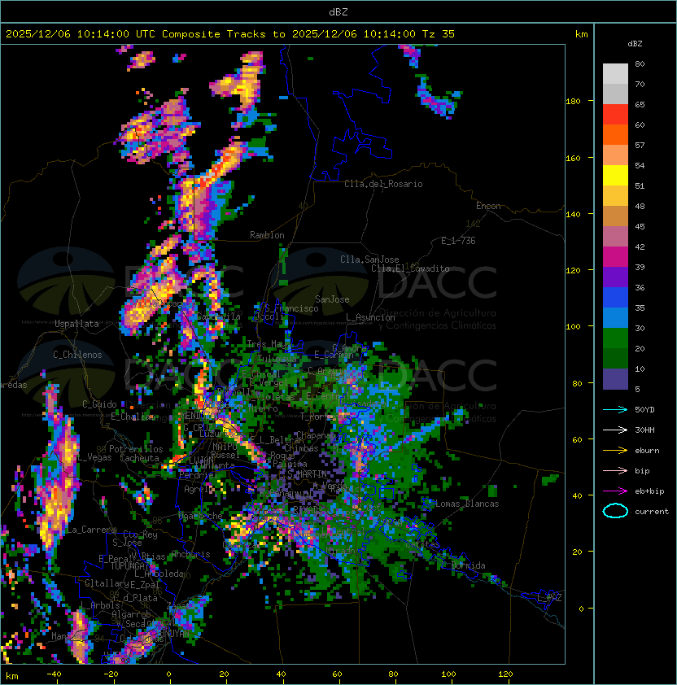Select the red 60-65 dBZ swatch
The height and width of the screenshot is (685, 677).
point(615,115)
